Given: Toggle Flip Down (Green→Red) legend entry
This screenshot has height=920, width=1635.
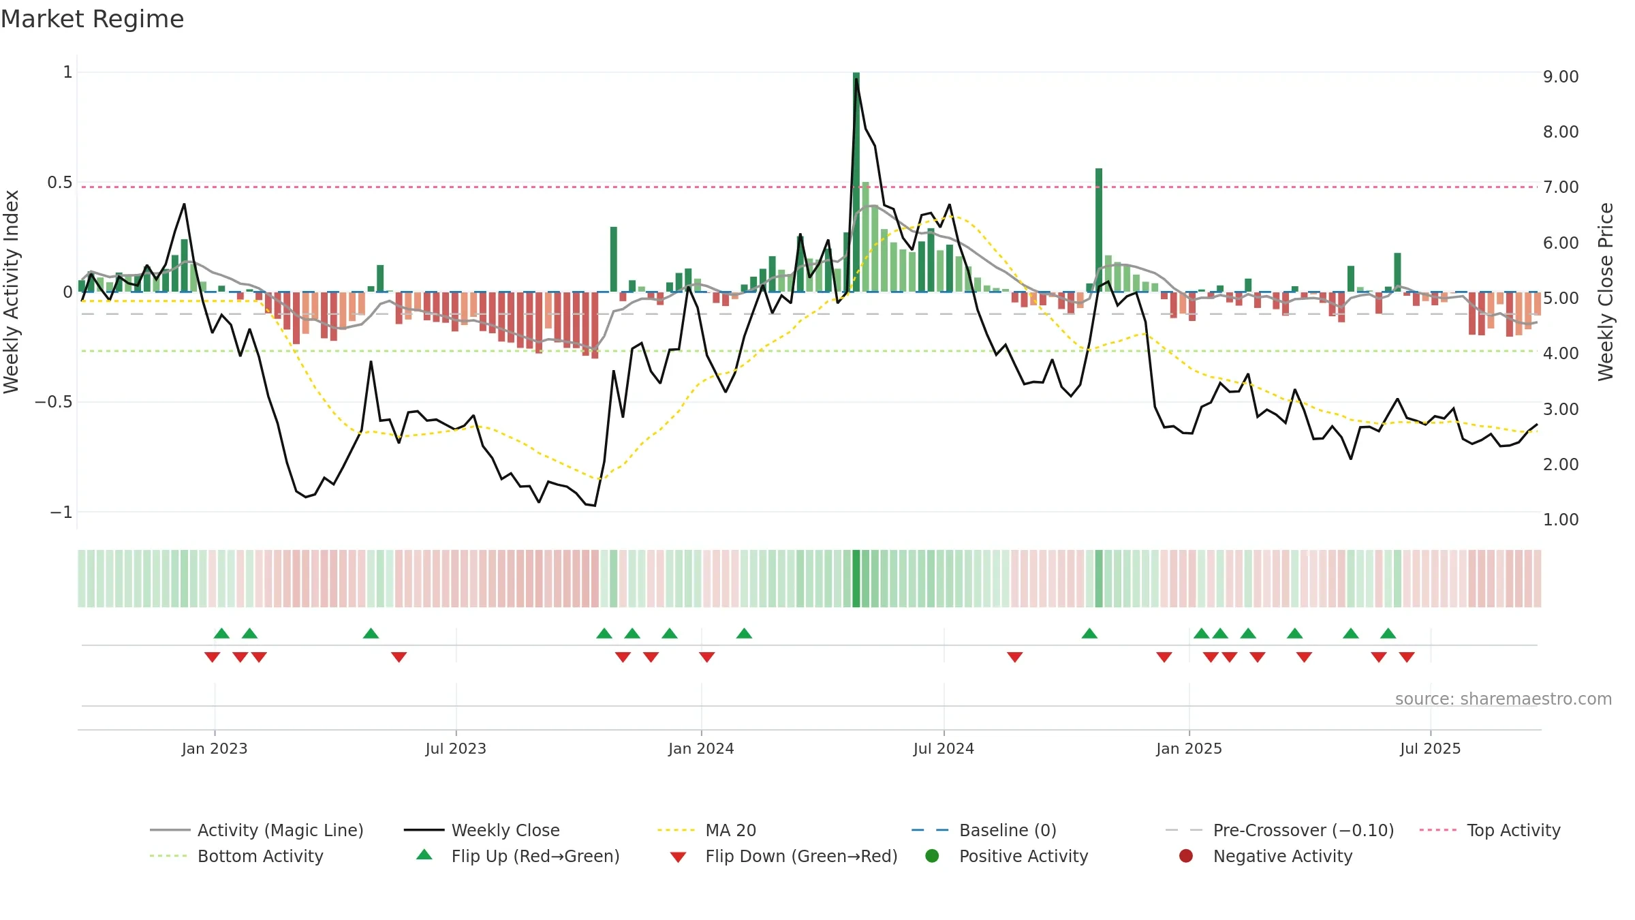Looking at the screenshot, I should 783,856.
